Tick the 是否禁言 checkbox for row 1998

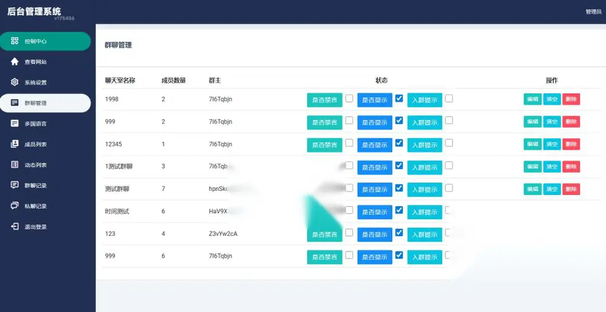pyautogui.click(x=349, y=98)
